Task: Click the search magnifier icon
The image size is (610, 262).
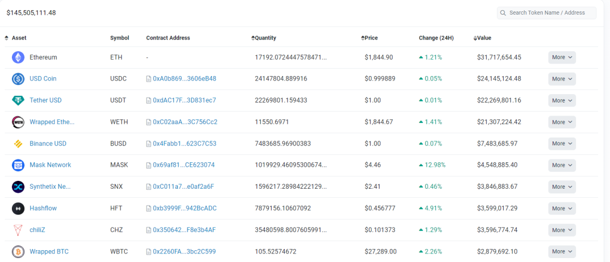Action: 503,13
